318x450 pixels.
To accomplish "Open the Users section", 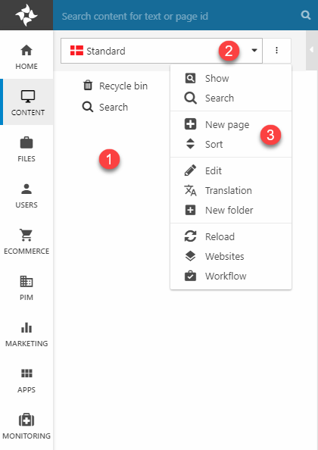I will [26, 195].
